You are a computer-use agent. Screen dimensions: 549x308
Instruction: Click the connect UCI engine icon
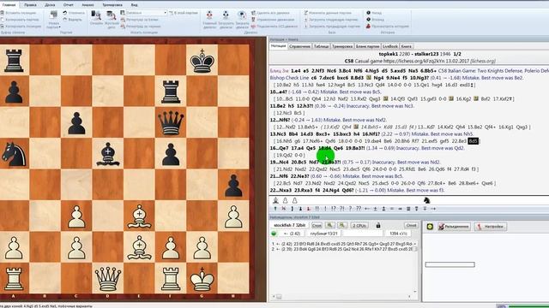(x=253, y=27)
